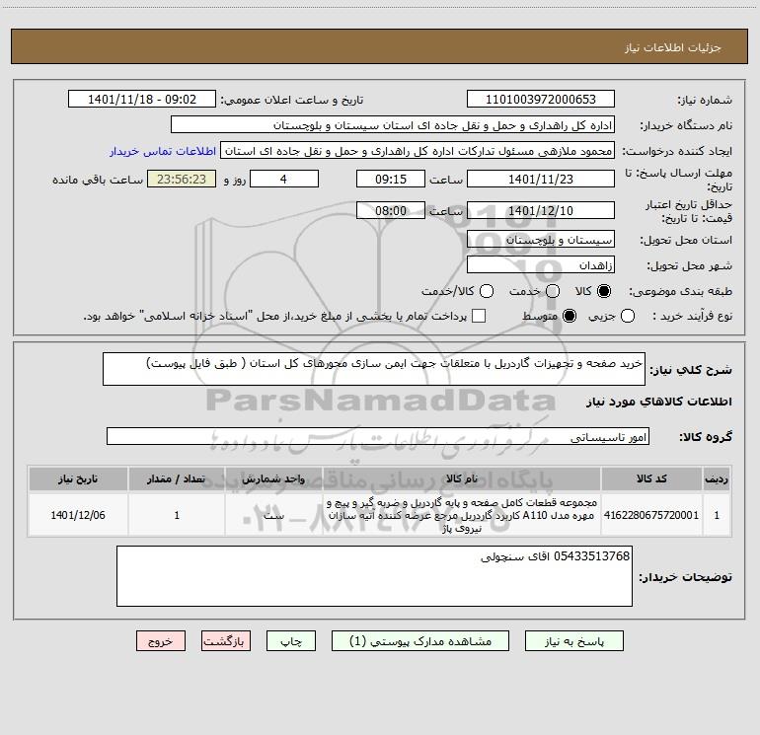The image size is (760, 735).
Task: Click the request creator field محمود ملازهی
Action: (418, 151)
